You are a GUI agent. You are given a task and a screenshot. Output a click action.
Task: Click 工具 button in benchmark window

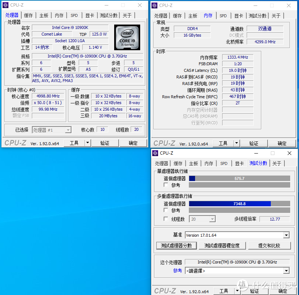click(224, 291)
